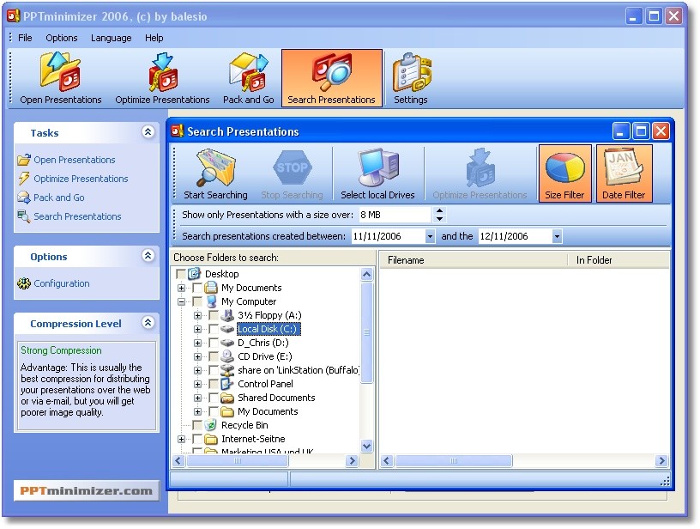Click the Desktop icon in folder tree
The height and width of the screenshot is (529, 700).
click(195, 273)
